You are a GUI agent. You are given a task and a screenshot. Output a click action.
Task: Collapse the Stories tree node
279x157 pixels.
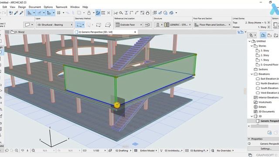click(252, 46)
